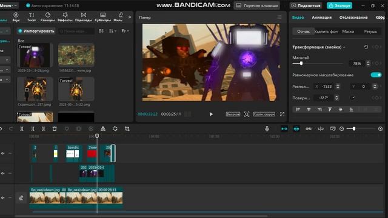Click the rotation dial knob
This screenshot has height=218, width=388.
click(353, 98)
